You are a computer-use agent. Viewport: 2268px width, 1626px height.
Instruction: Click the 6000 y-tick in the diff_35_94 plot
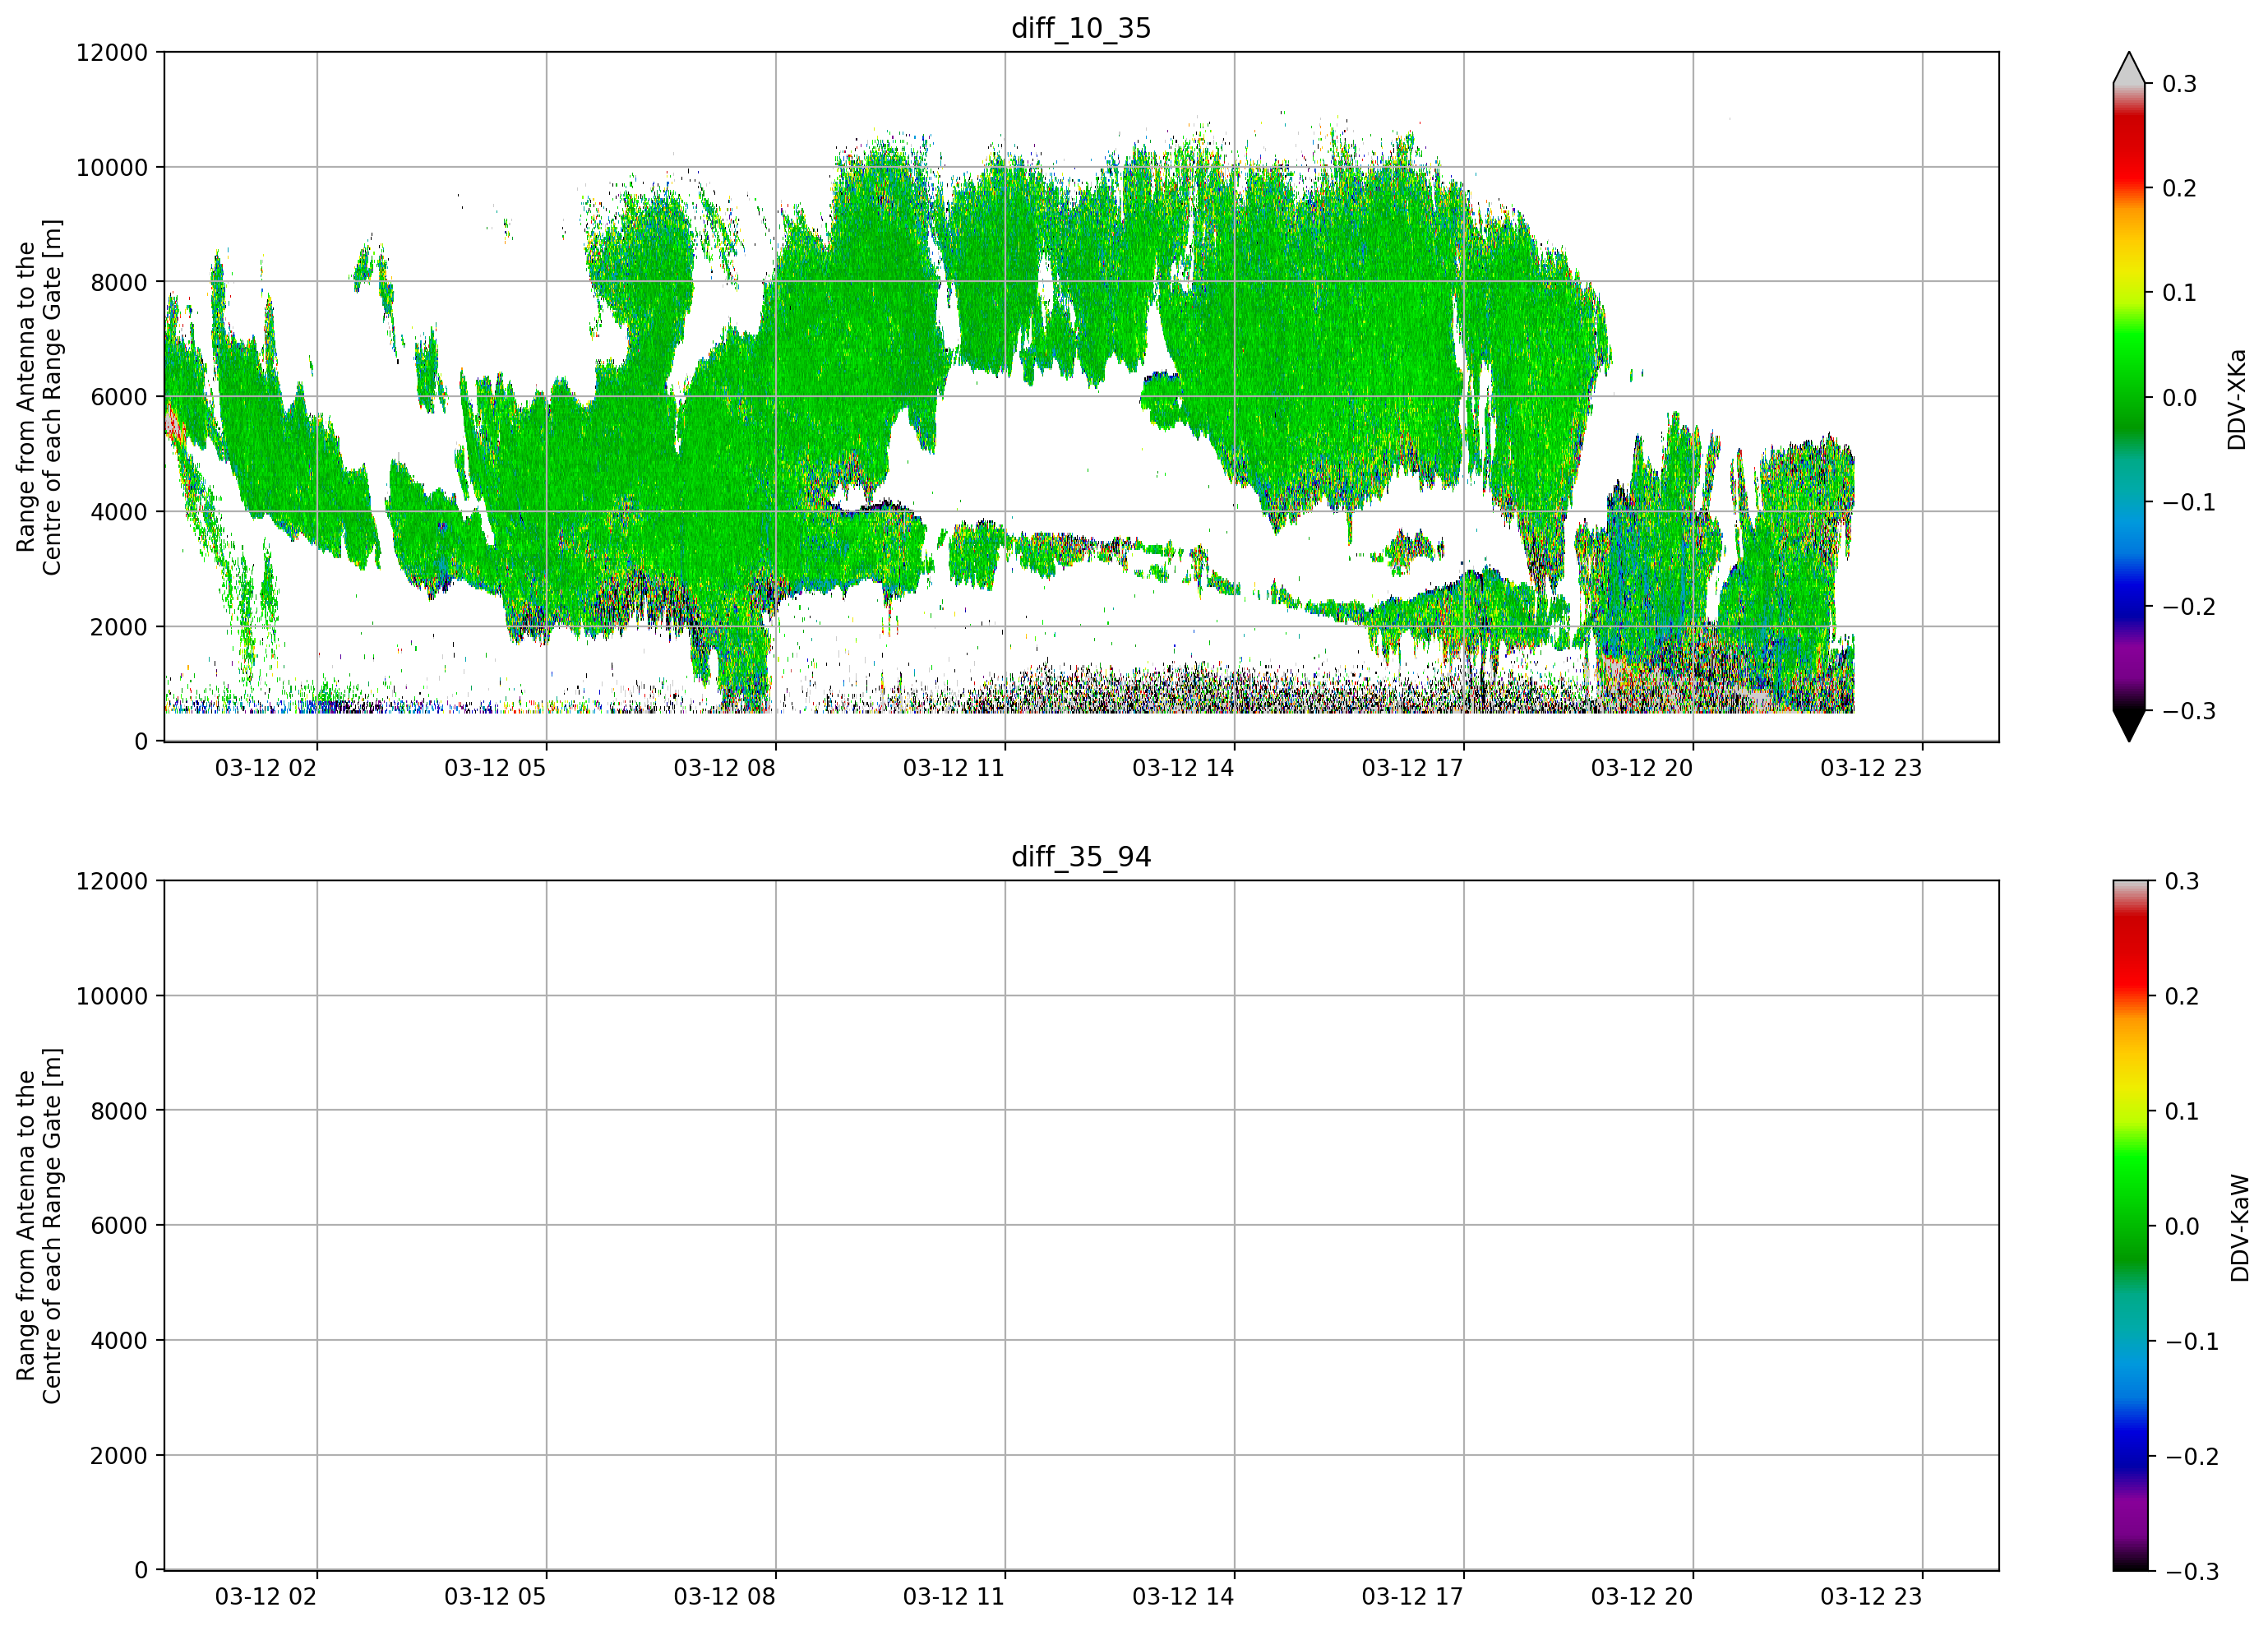(118, 1226)
